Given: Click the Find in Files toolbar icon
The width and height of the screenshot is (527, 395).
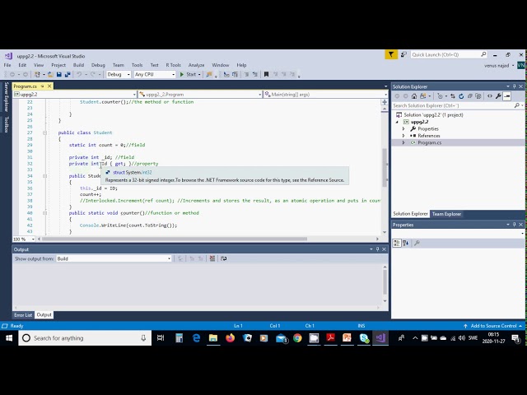Looking at the screenshot, I should [x=209, y=74].
